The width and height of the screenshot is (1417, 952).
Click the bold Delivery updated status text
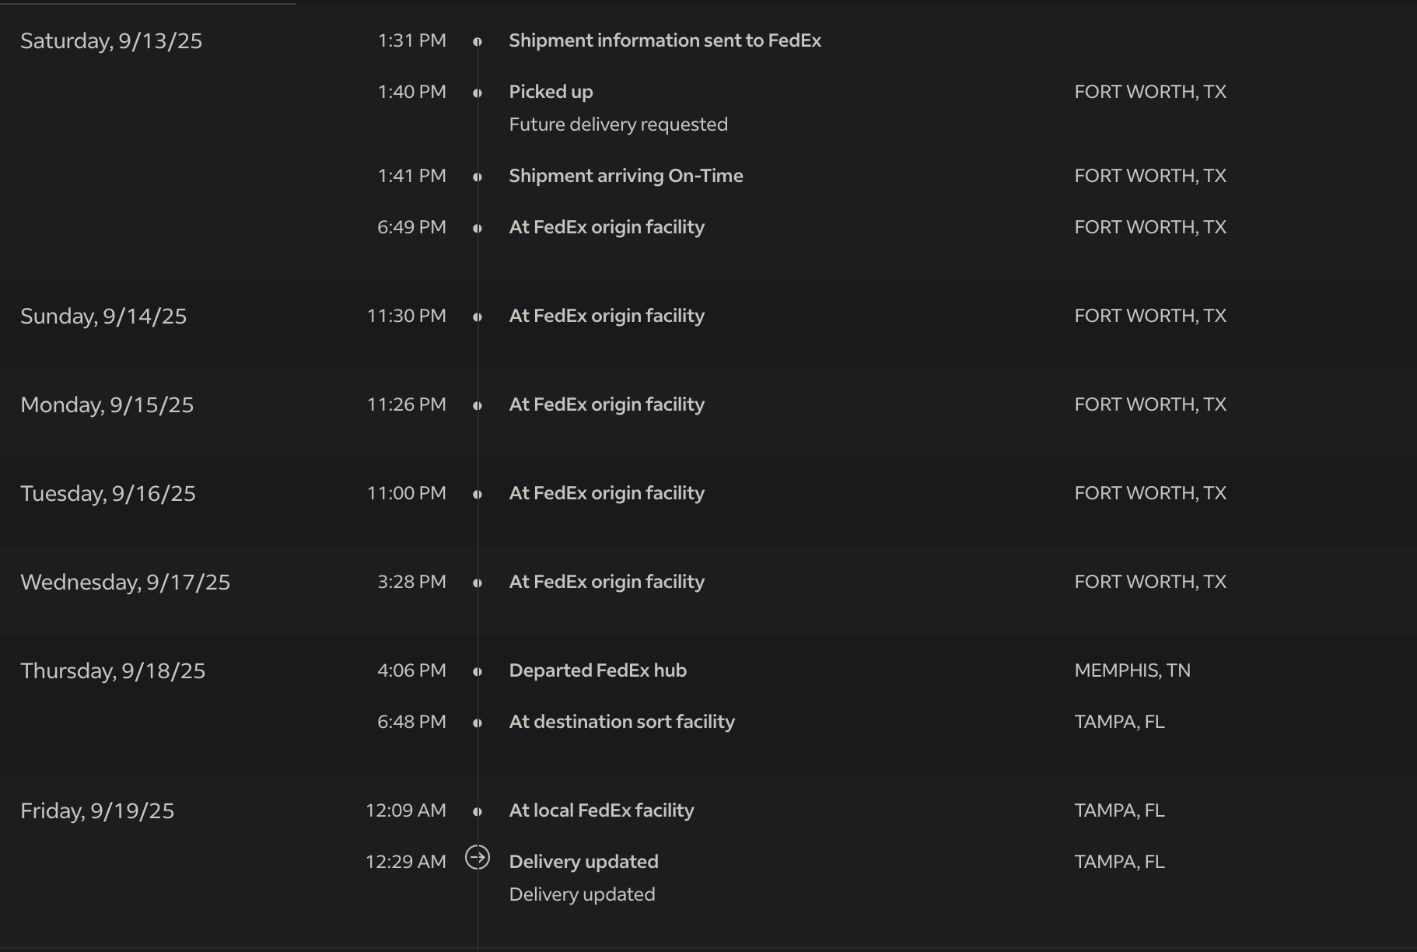(x=583, y=862)
